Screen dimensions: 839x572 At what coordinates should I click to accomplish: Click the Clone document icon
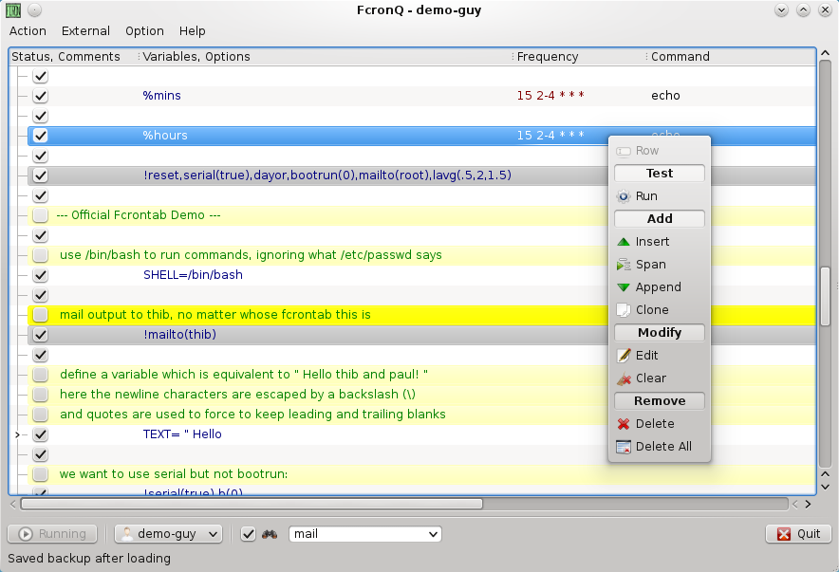(x=624, y=310)
